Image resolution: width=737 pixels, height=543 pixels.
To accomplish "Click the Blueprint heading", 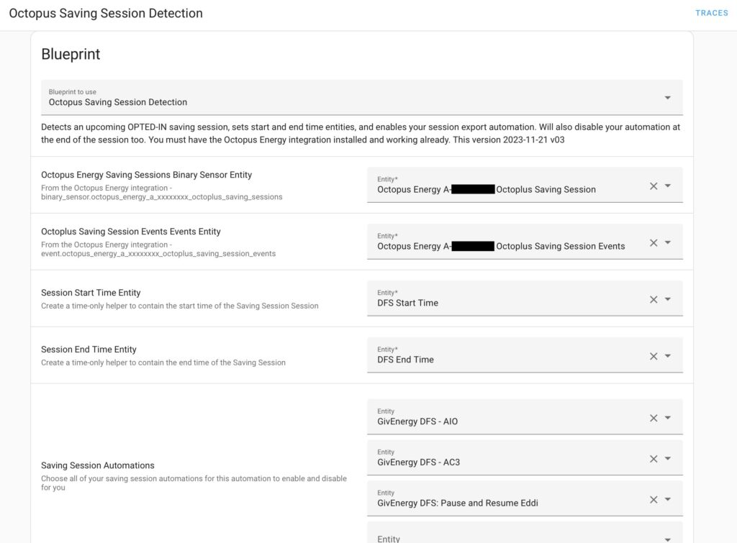I will tap(71, 54).
